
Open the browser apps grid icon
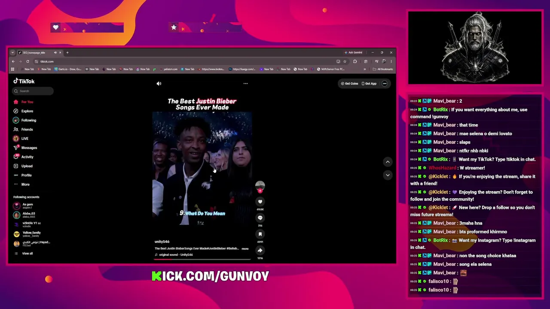[x=12, y=69]
